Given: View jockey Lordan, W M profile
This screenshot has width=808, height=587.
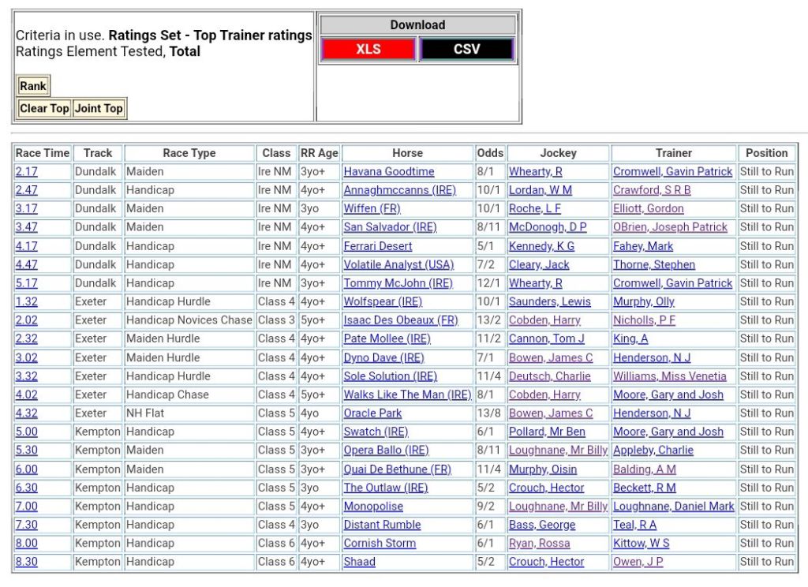Looking at the screenshot, I should (541, 190).
